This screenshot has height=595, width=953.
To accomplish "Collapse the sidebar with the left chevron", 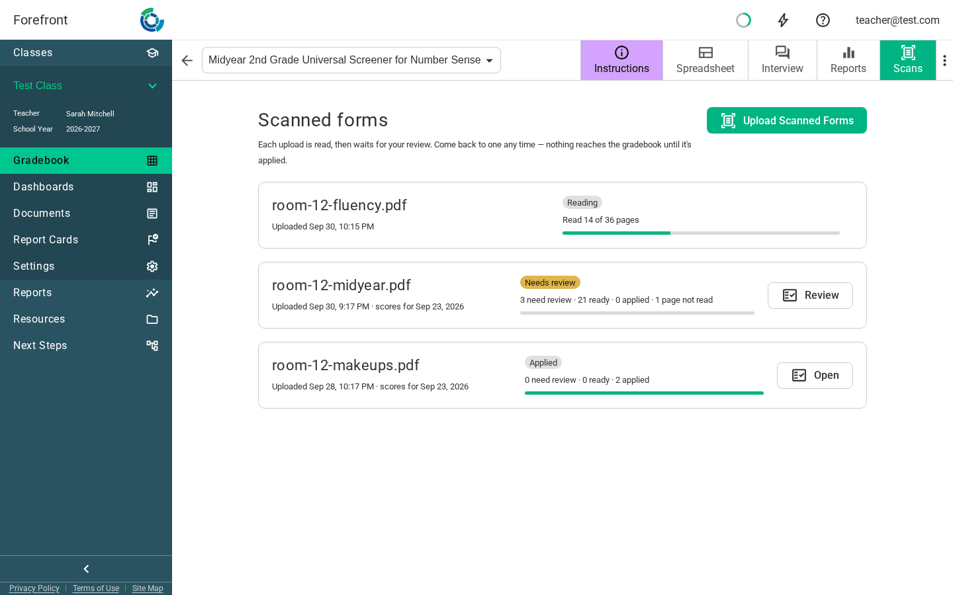I will [x=86, y=569].
